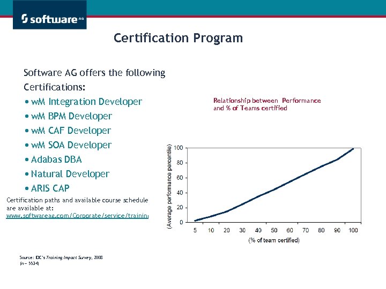
Task: Select 'wM Integration Developer' bullet
Action: (x=86, y=102)
